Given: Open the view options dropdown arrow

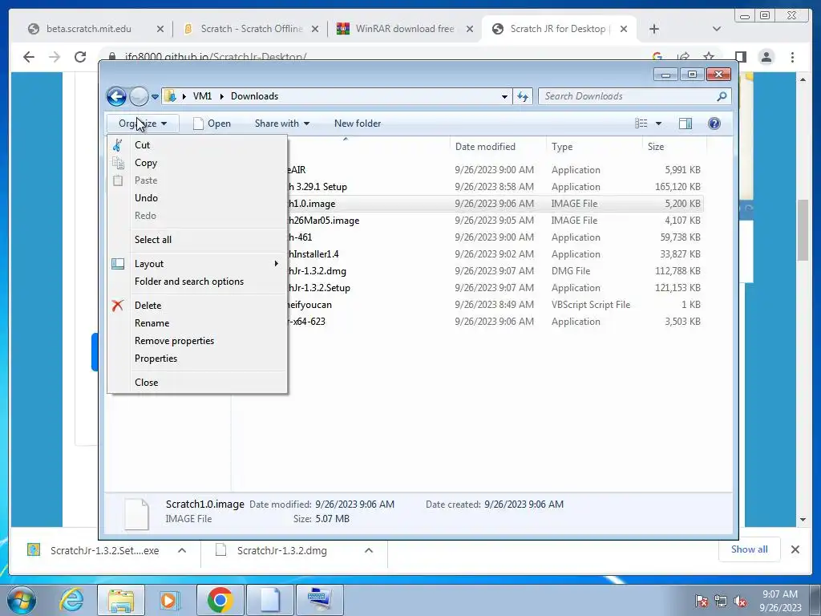Looking at the screenshot, I should [659, 124].
